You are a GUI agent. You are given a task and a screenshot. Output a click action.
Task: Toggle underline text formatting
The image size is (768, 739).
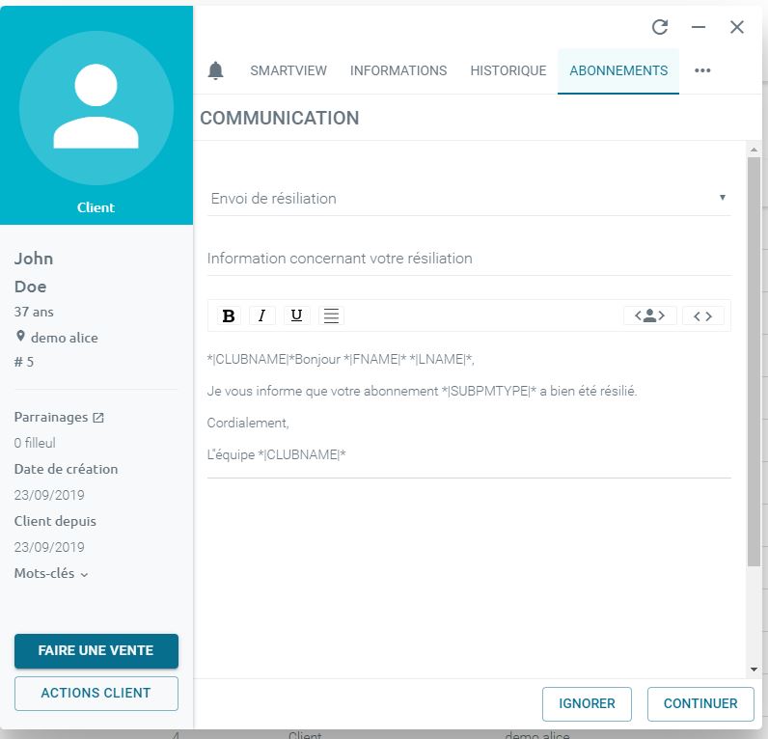296,315
